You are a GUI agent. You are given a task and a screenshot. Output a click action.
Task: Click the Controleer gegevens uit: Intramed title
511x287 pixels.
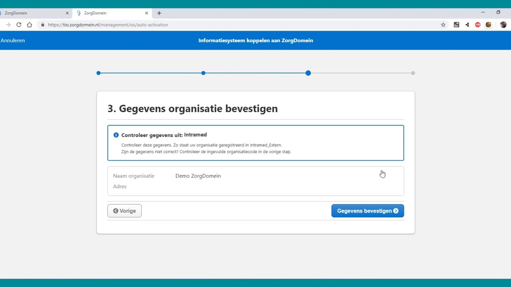pos(164,135)
